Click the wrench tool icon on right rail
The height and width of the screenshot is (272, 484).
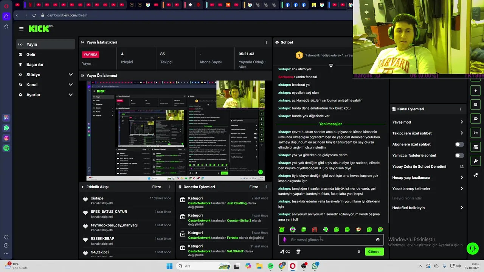click(476, 161)
